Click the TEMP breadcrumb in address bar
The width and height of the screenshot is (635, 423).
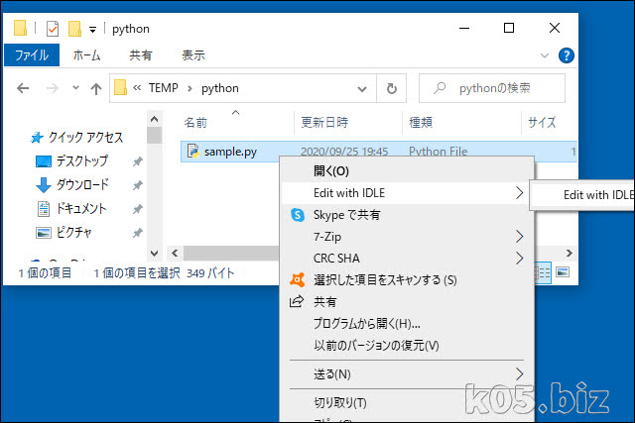pos(163,88)
